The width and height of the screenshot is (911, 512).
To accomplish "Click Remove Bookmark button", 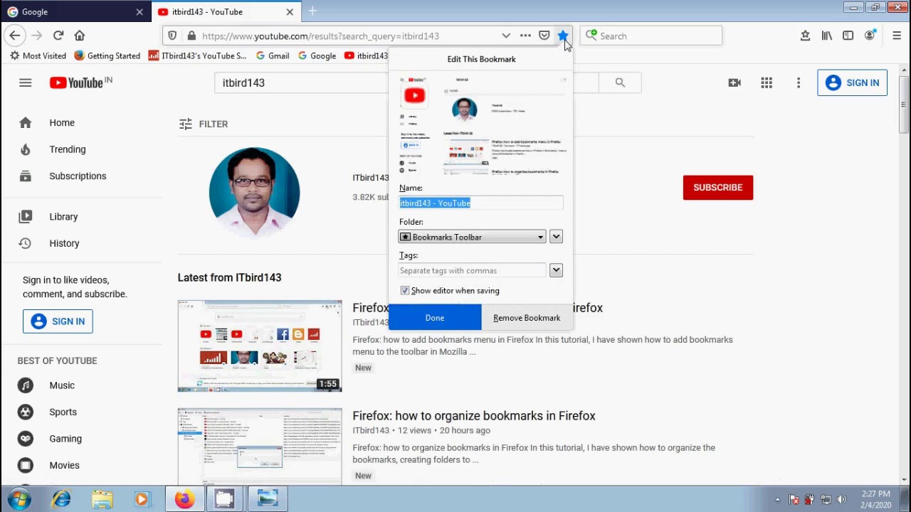I will (x=527, y=318).
